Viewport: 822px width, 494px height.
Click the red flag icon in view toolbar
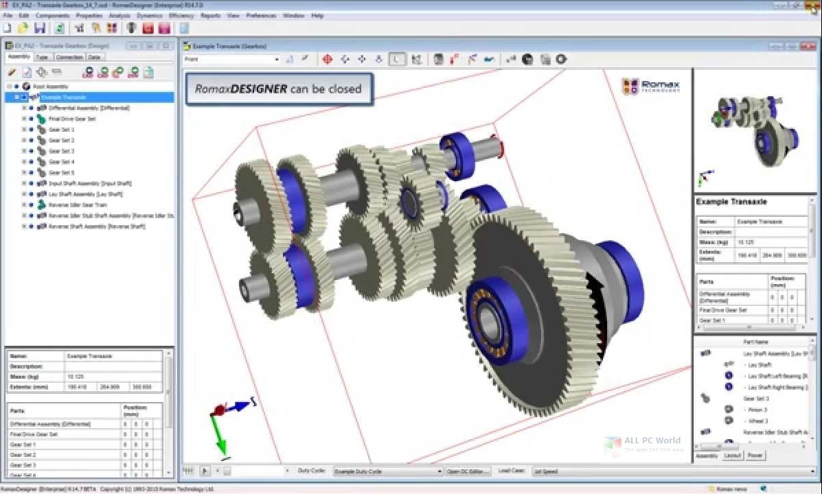click(455, 59)
